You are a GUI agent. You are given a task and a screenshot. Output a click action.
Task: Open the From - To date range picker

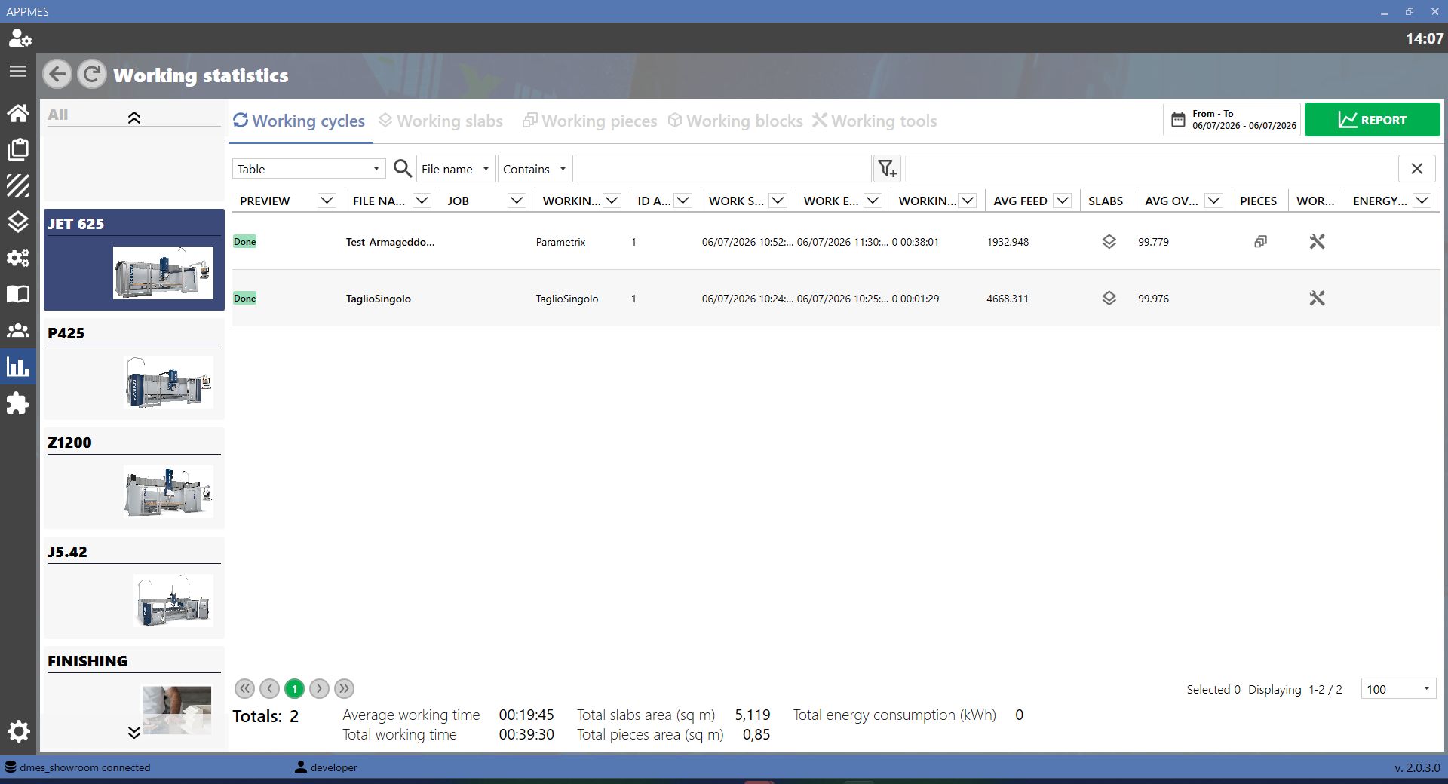(1232, 120)
